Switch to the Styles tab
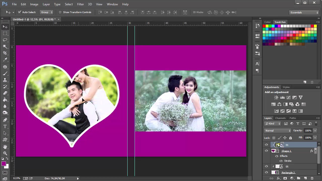Image resolution: width=322 pixels, height=181 pixels. click(286, 87)
